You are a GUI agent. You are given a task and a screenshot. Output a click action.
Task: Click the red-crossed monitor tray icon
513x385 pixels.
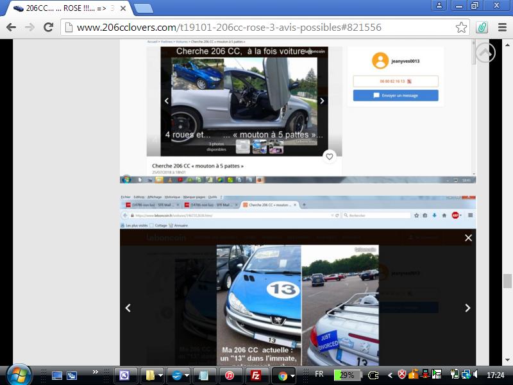click(x=425, y=374)
